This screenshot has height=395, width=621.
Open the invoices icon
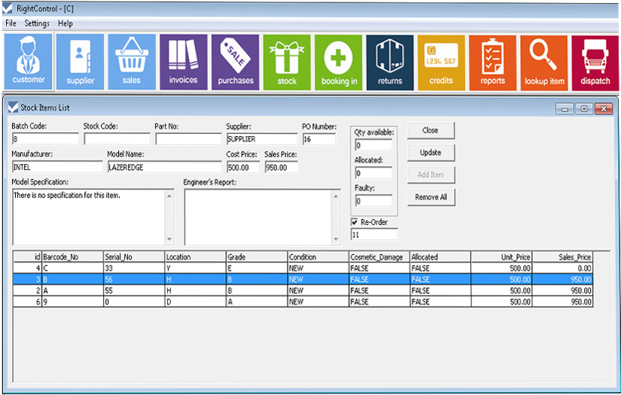tap(184, 62)
